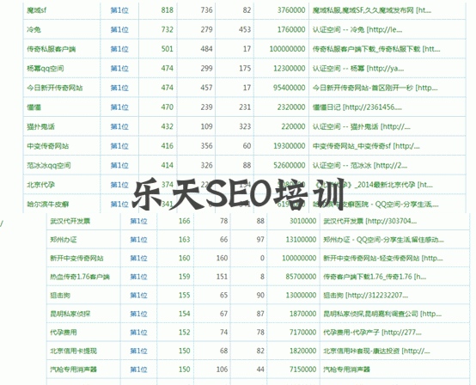Open page title 中变传奇网站_中变传奇sf
This screenshot has width=476, height=385.
pos(351,146)
